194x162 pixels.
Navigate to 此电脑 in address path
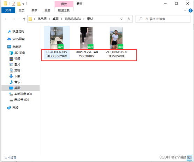pyautogui.click(x=42, y=19)
